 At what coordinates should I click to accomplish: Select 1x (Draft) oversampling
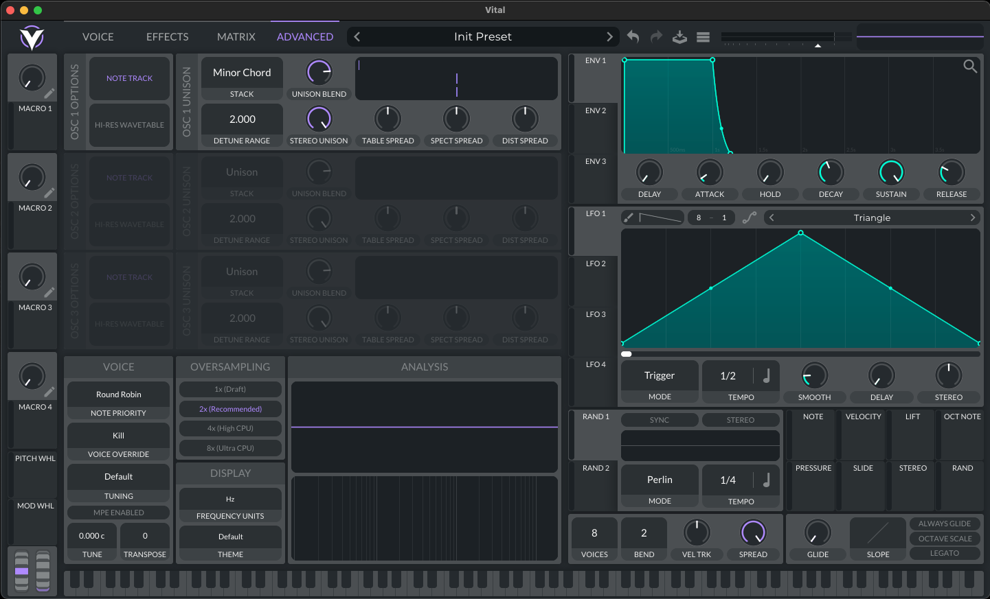coord(230,389)
